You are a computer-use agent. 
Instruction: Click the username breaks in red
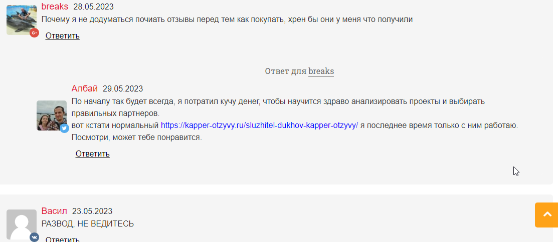pos(55,6)
